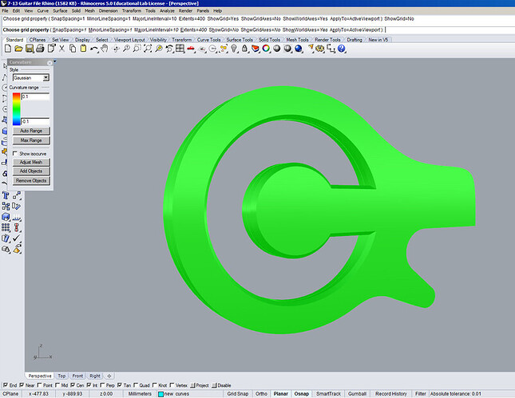This screenshot has height=398, width=515.
Task: Select the Text object T tool in sidebar
Action: pos(6,196)
